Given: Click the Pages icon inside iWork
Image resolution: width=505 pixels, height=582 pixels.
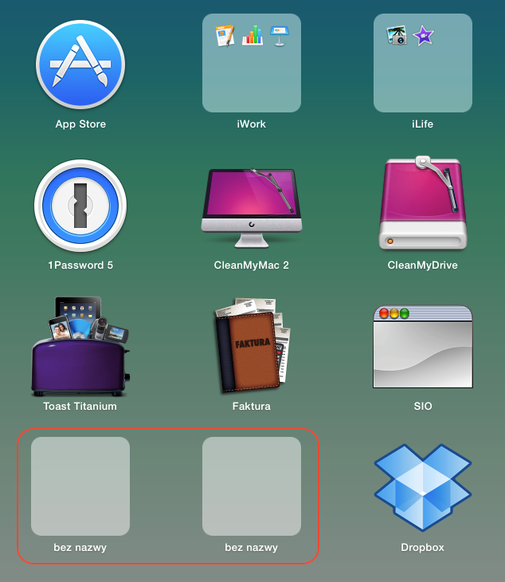Looking at the screenshot, I should (x=225, y=36).
